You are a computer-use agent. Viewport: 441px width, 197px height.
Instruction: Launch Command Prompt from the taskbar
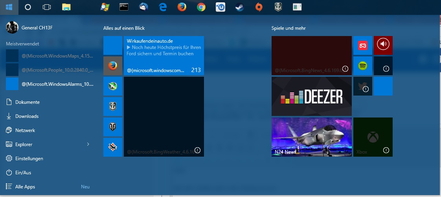(x=124, y=7)
